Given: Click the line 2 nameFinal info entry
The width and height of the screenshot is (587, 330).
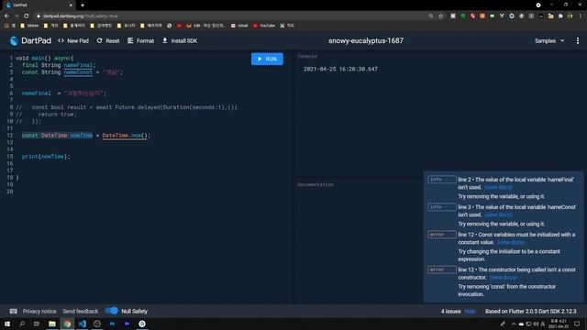Looking at the screenshot, I should 503,188.
